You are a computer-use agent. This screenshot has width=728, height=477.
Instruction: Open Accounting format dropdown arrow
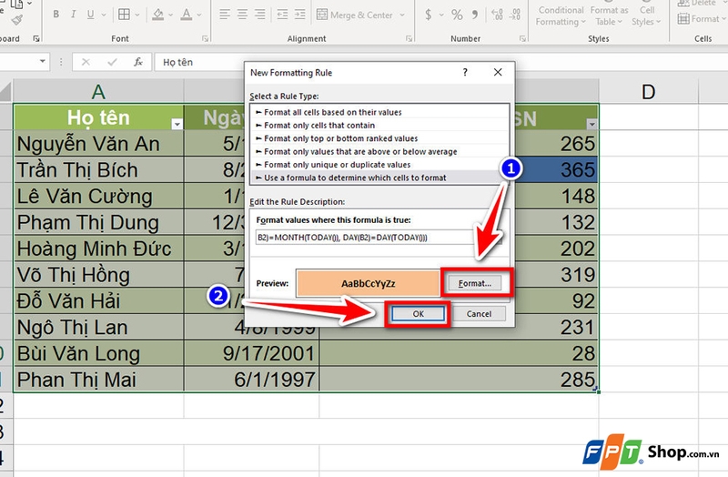[x=441, y=15]
